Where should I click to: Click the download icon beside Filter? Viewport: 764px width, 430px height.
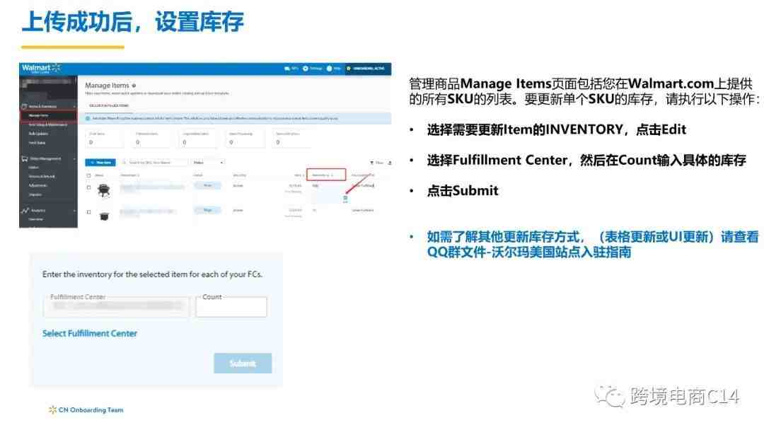(x=389, y=163)
